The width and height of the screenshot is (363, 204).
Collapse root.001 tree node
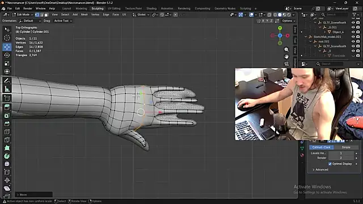coord(310,41)
